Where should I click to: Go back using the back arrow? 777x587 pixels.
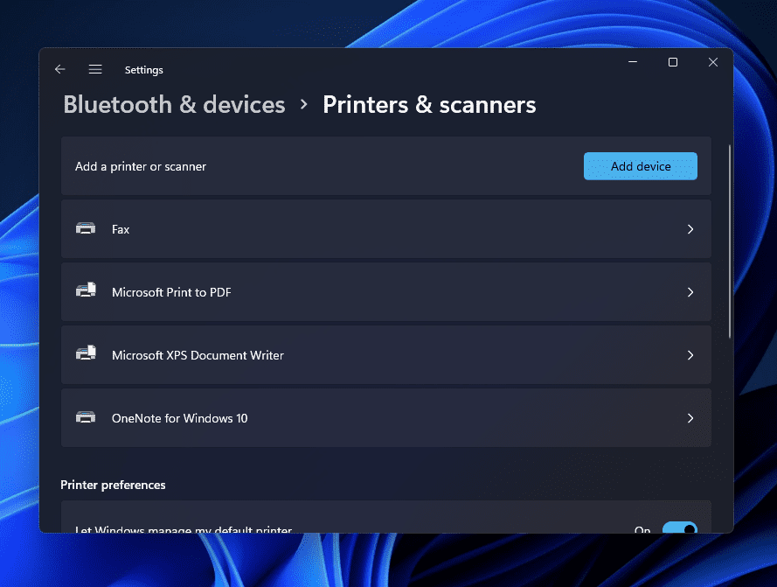coord(59,69)
